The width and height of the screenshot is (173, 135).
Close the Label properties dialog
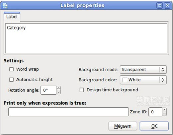tap(167, 5)
